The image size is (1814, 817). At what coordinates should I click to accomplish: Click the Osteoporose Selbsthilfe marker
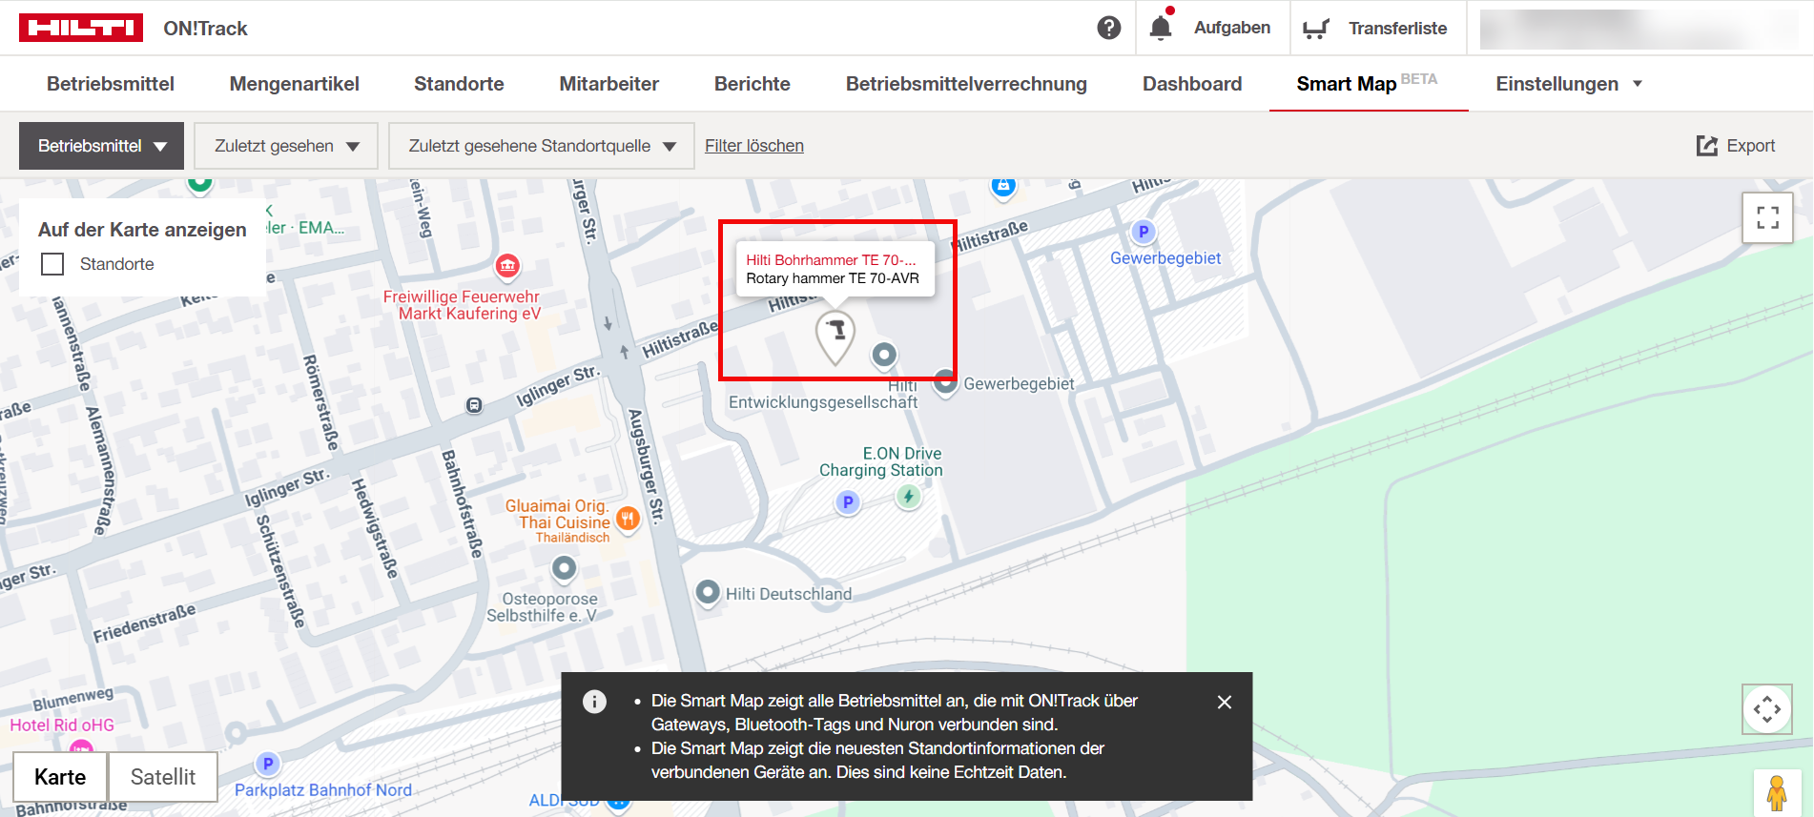click(565, 569)
